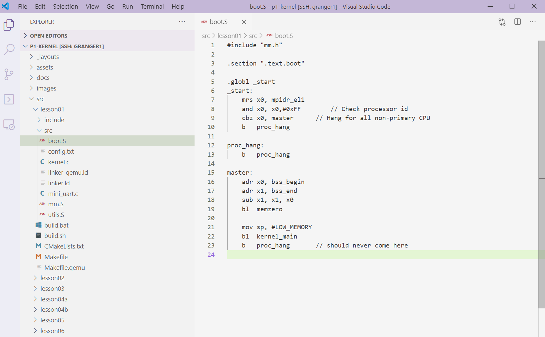Expand the assets folder

pos(107,67)
